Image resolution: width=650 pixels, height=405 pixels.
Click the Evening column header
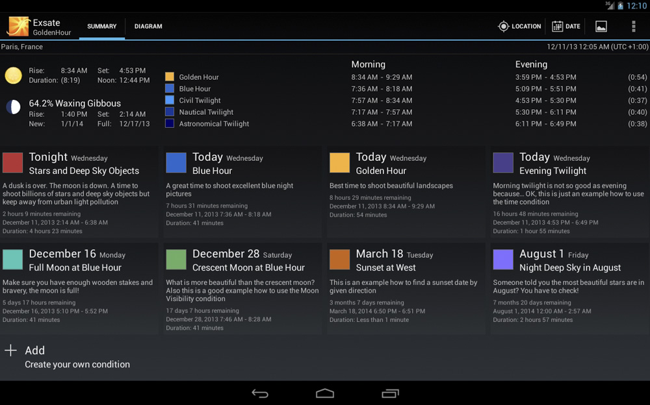[531, 64]
